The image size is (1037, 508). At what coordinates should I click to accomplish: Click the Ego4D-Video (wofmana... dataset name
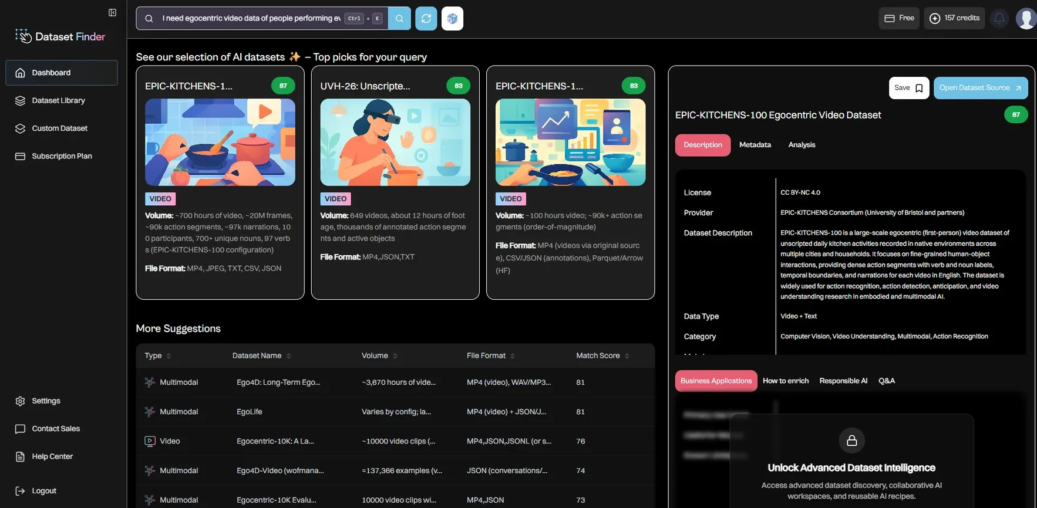pyautogui.click(x=280, y=470)
